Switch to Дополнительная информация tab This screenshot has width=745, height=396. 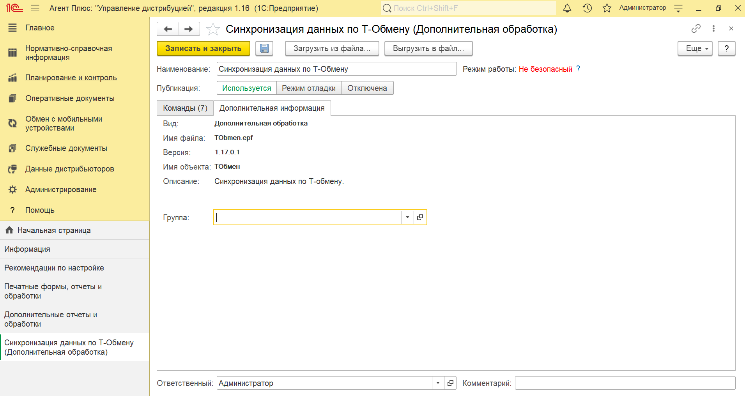pyautogui.click(x=272, y=108)
